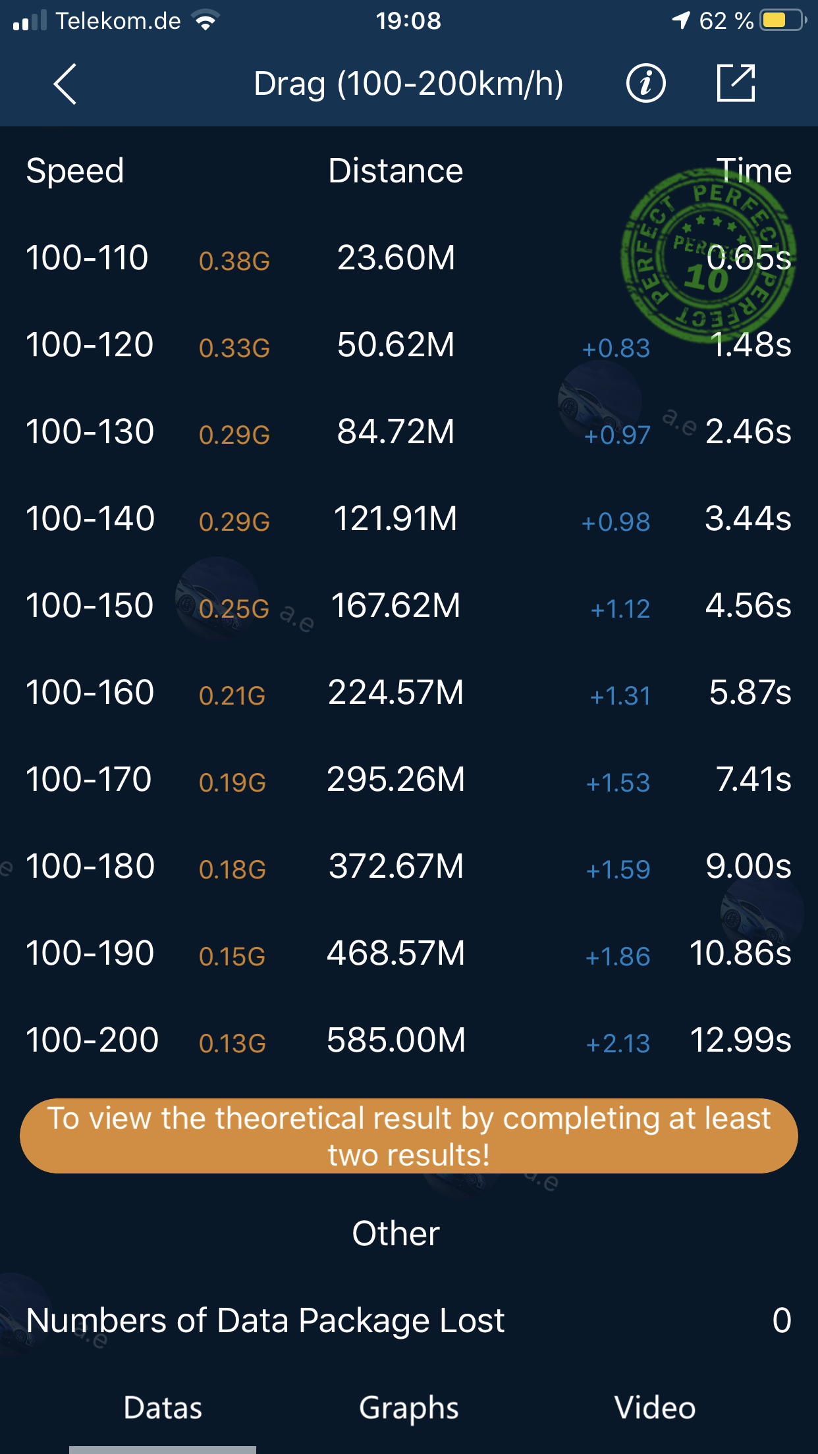The height and width of the screenshot is (1454, 818).
Task: Tap the back arrow icon
Action: pyautogui.click(x=65, y=84)
